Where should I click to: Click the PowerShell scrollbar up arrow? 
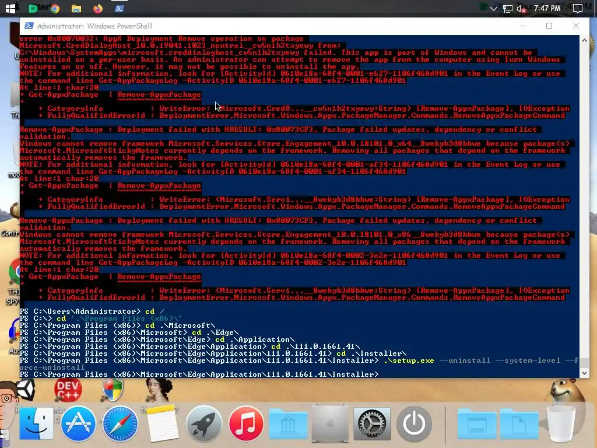(x=584, y=40)
